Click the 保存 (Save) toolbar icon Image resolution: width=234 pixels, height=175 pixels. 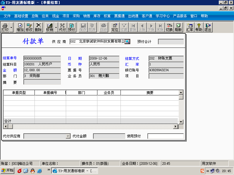pos(83,27)
